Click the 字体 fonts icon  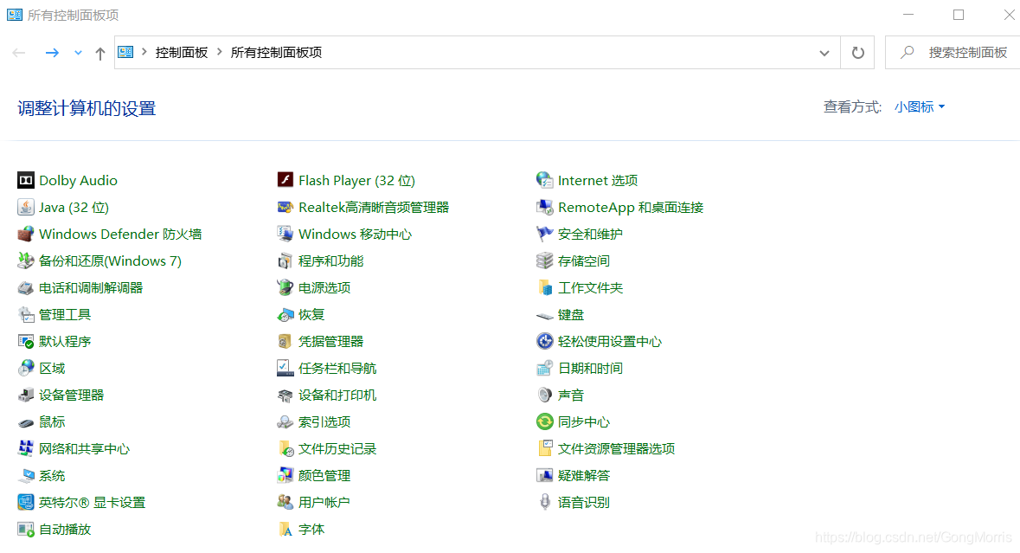coord(285,529)
